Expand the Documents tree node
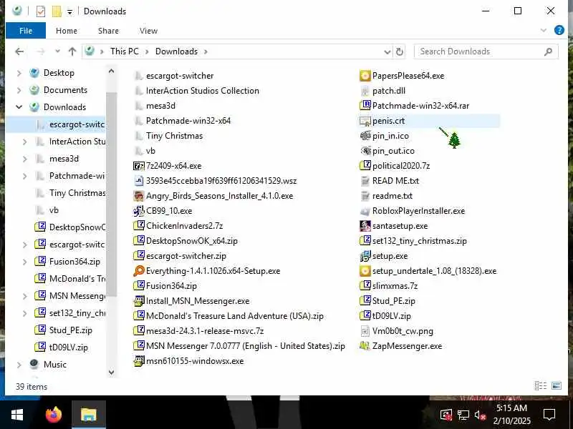The image size is (573, 429). click(19, 90)
